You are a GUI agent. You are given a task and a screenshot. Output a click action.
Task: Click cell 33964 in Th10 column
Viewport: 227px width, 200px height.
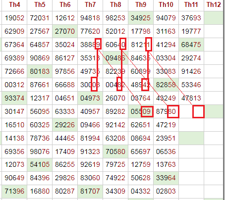pyautogui.click(x=166, y=178)
